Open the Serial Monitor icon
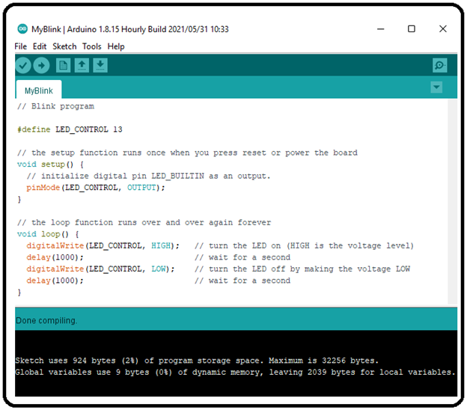 point(439,66)
